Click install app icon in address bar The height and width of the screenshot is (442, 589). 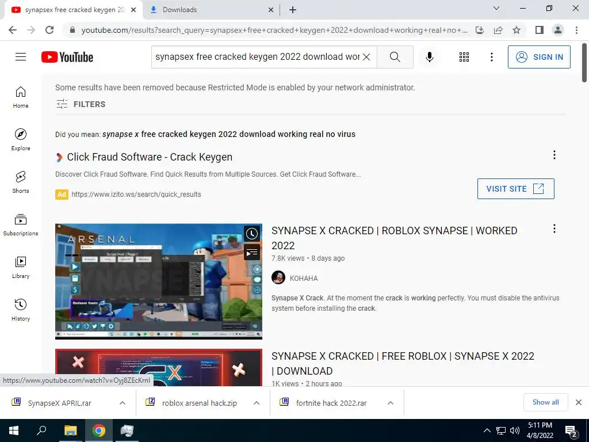pyautogui.click(x=480, y=30)
